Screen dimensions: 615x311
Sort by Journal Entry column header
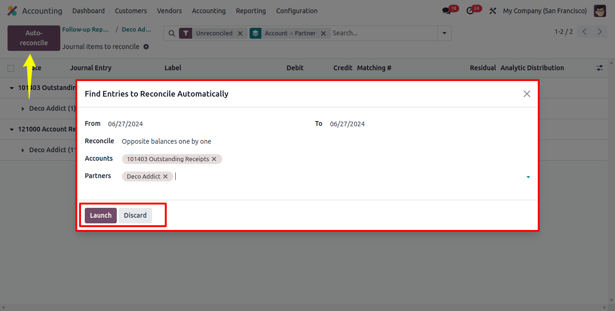(91, 68)
